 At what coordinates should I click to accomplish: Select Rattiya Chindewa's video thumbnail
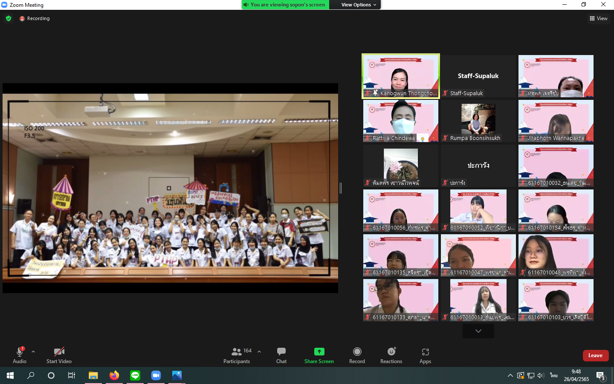coord(401,121)
